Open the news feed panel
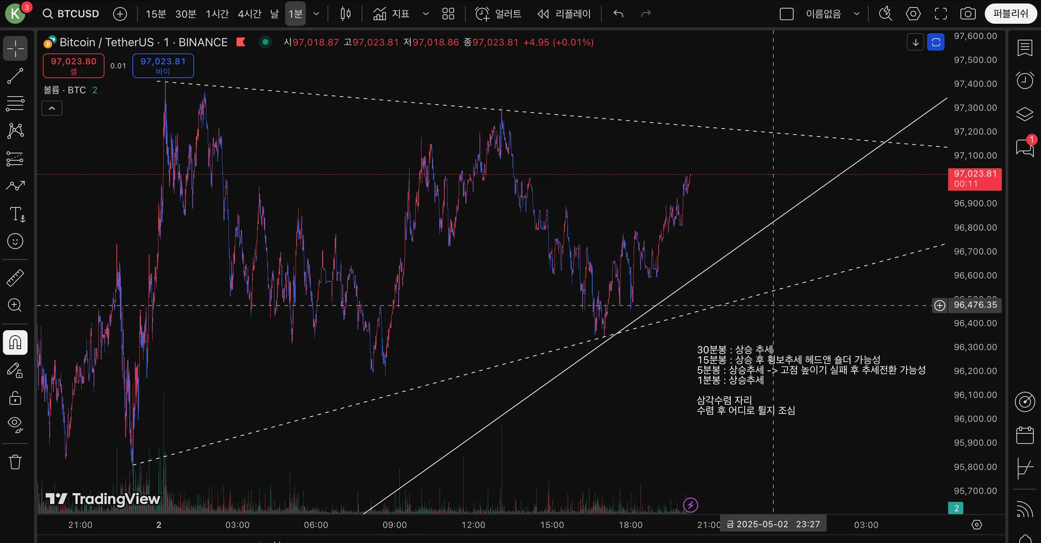Screen dimensions: 1041x543 (x=1025, y=509)
